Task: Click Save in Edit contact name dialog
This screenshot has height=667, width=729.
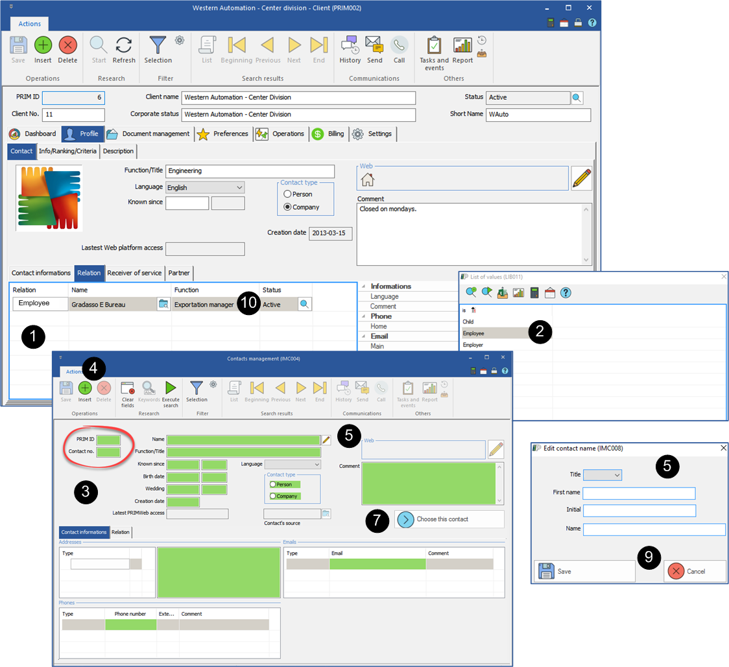Action: click(x=584, y=571)
